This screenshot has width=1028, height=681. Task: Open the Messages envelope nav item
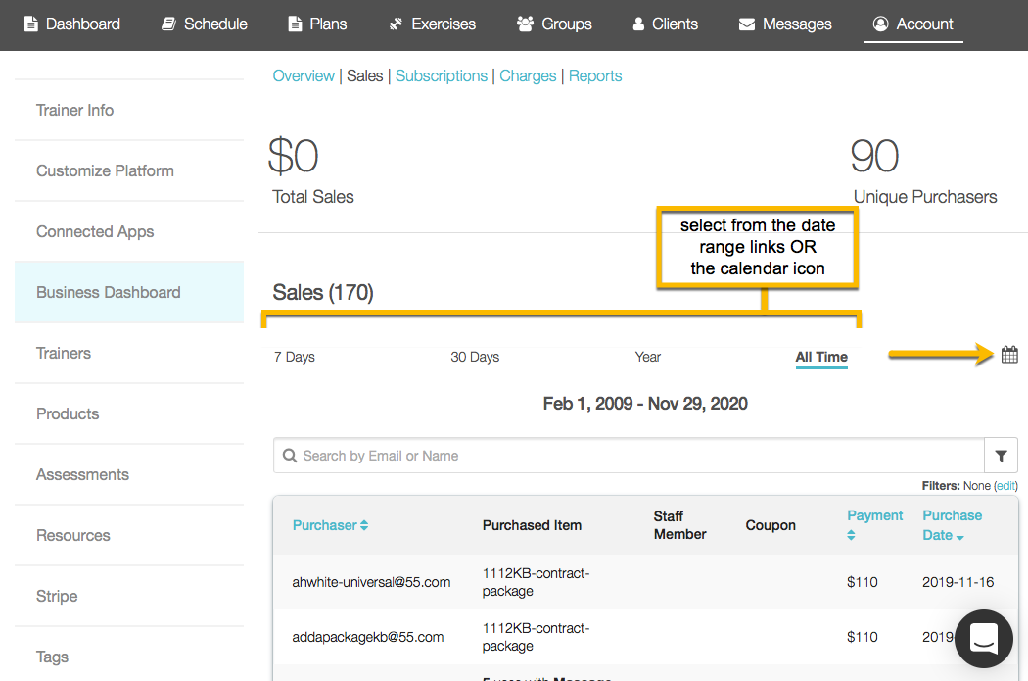click(x=785, y=24)
